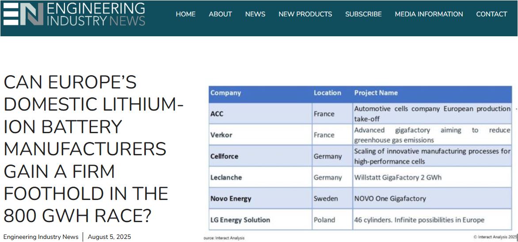Open the SUBSCRIBE page
This screenshot has height=242, width=518.
(363, 14)
